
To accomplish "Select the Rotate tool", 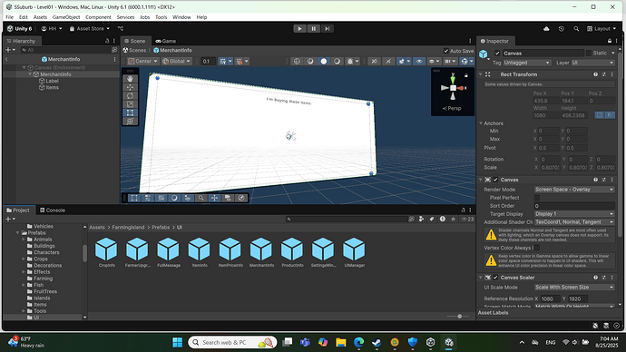I will pos(130,96).
